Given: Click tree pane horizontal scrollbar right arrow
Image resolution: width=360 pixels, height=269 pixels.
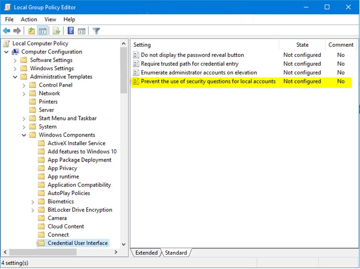Looking at the screenshot, I should [116, 252].
